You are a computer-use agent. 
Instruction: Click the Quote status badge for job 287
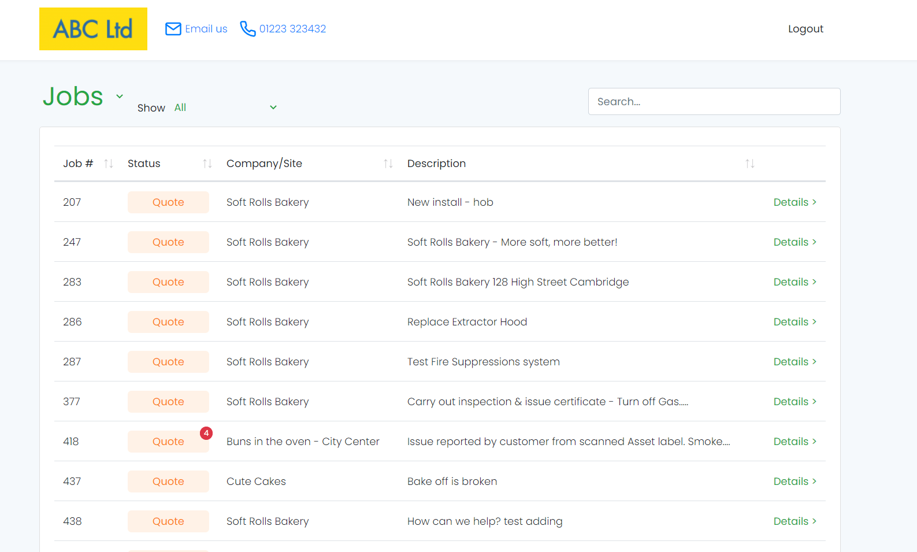(x=168, y=362)
